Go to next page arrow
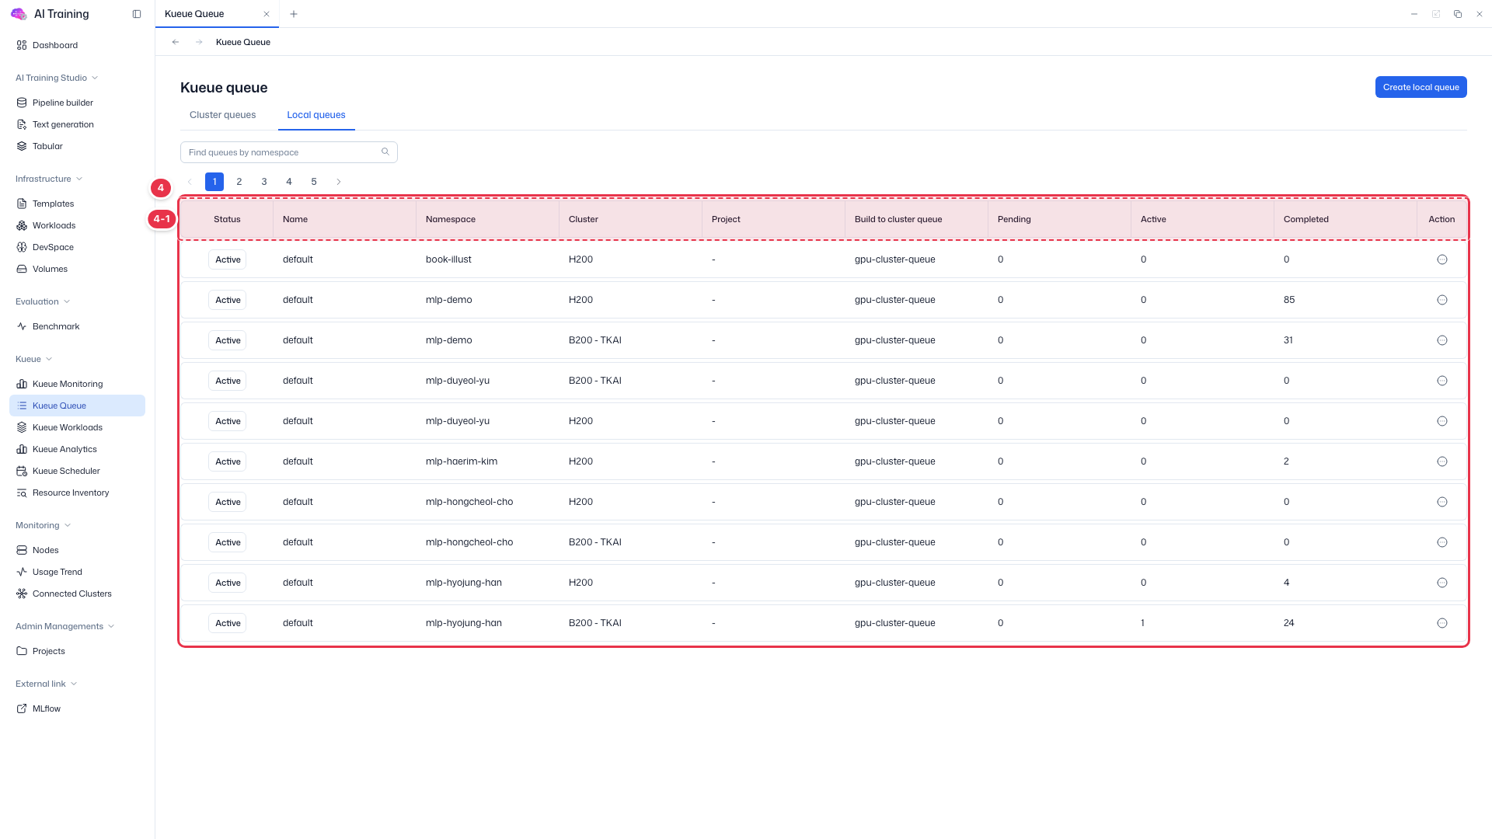The image size is (1492, 839). point(339,182)
